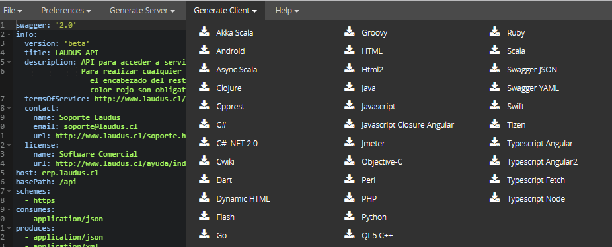Generate a PHP client
This screenshot has height=247, width=612.
[369, 199]
